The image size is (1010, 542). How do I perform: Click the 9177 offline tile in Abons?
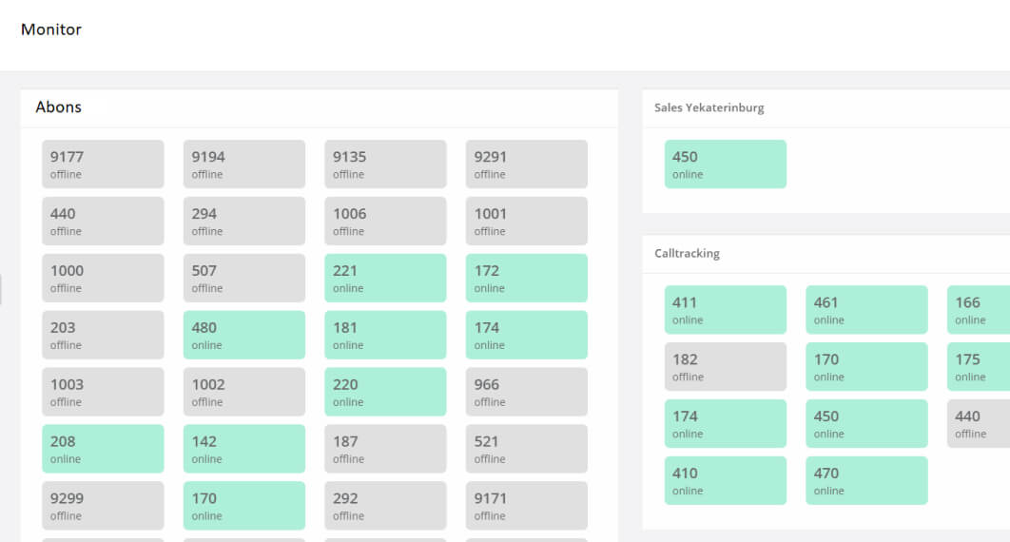tap(103, 165)
